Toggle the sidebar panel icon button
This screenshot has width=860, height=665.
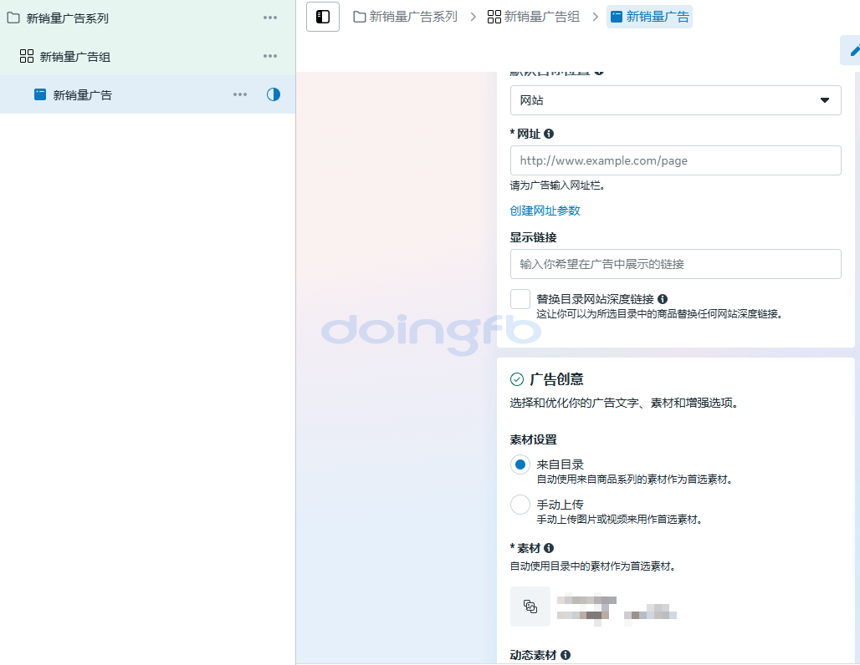[x=323, y=17]
